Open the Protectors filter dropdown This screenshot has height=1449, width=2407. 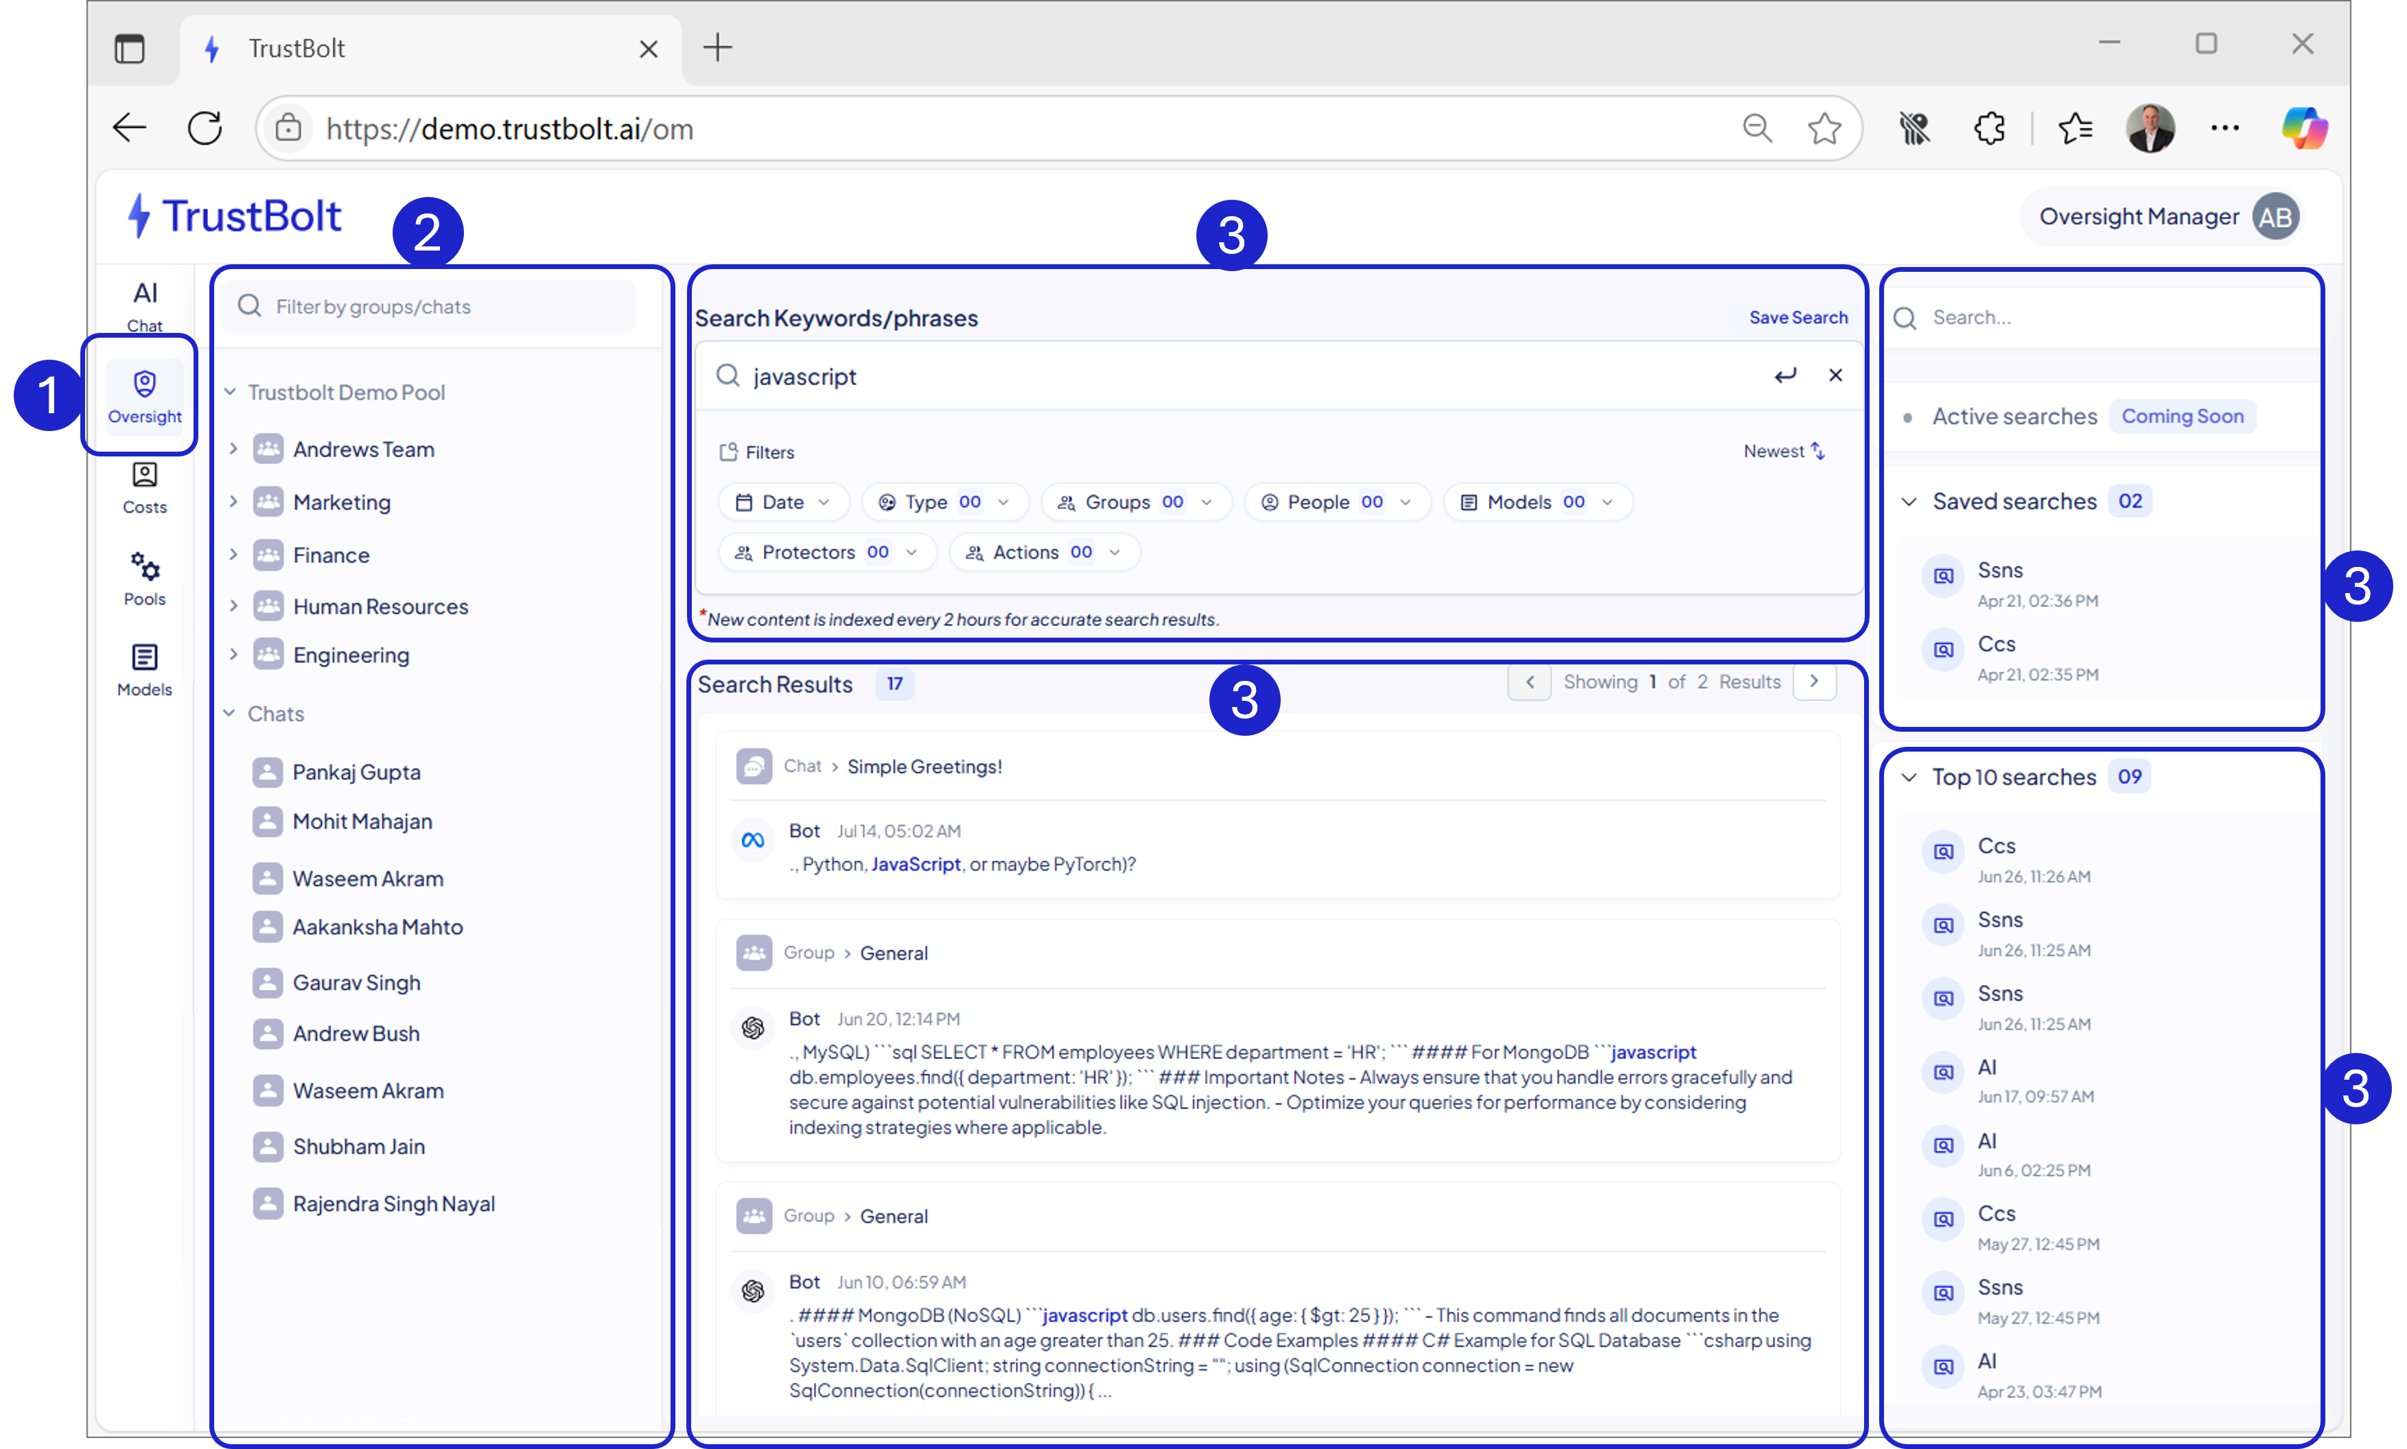point(826,553)
